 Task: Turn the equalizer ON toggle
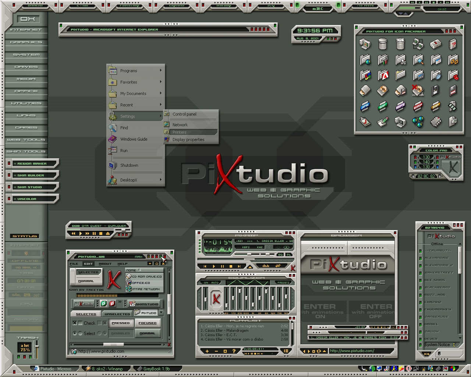pyautogui.click(x=206, y=282)
